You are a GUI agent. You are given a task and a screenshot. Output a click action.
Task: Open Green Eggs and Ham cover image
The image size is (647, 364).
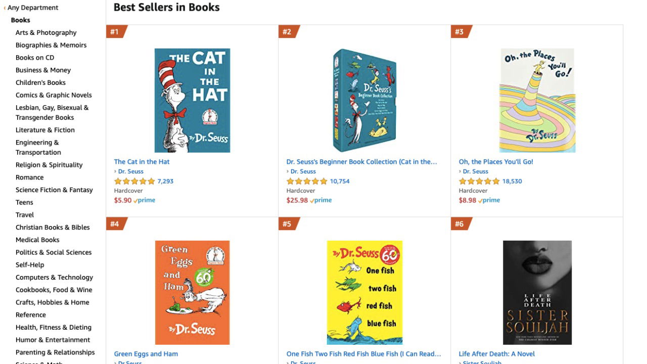192,292
